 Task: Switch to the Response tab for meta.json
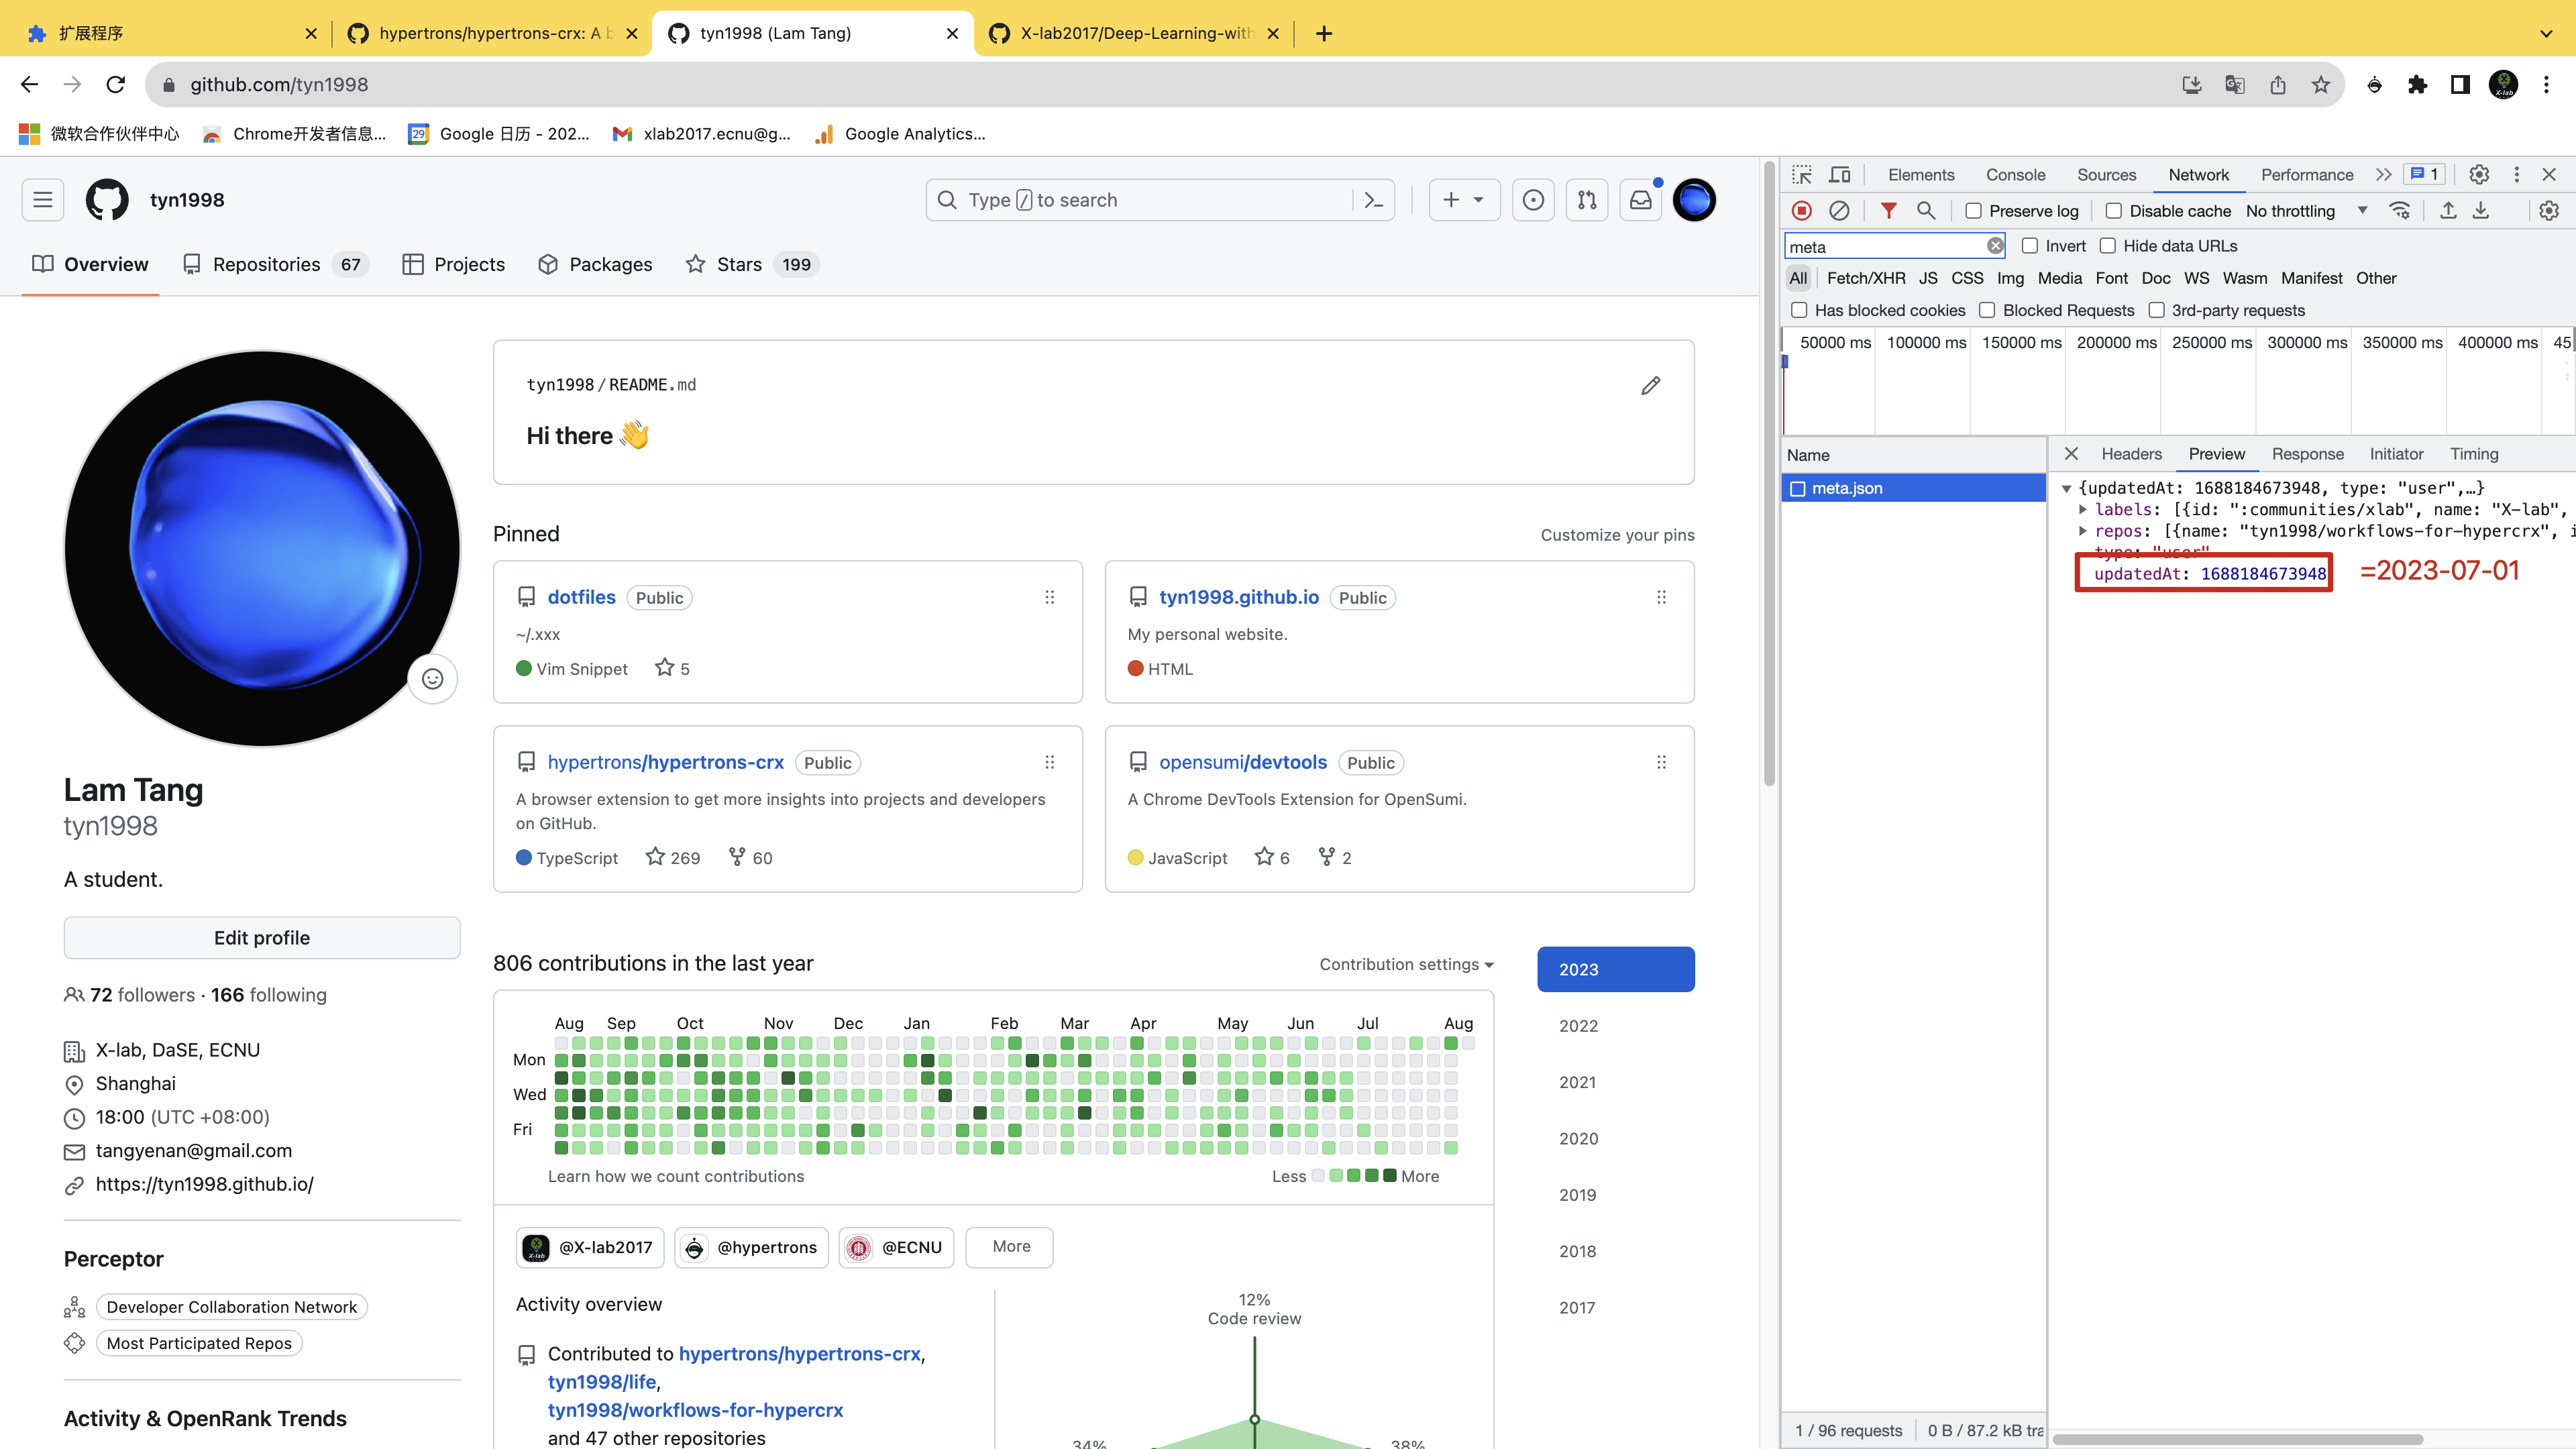tap(2308, 453)
